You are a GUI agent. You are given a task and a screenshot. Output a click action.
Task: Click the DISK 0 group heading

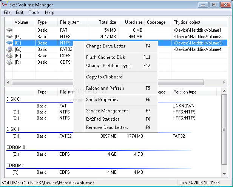point(13,99)
